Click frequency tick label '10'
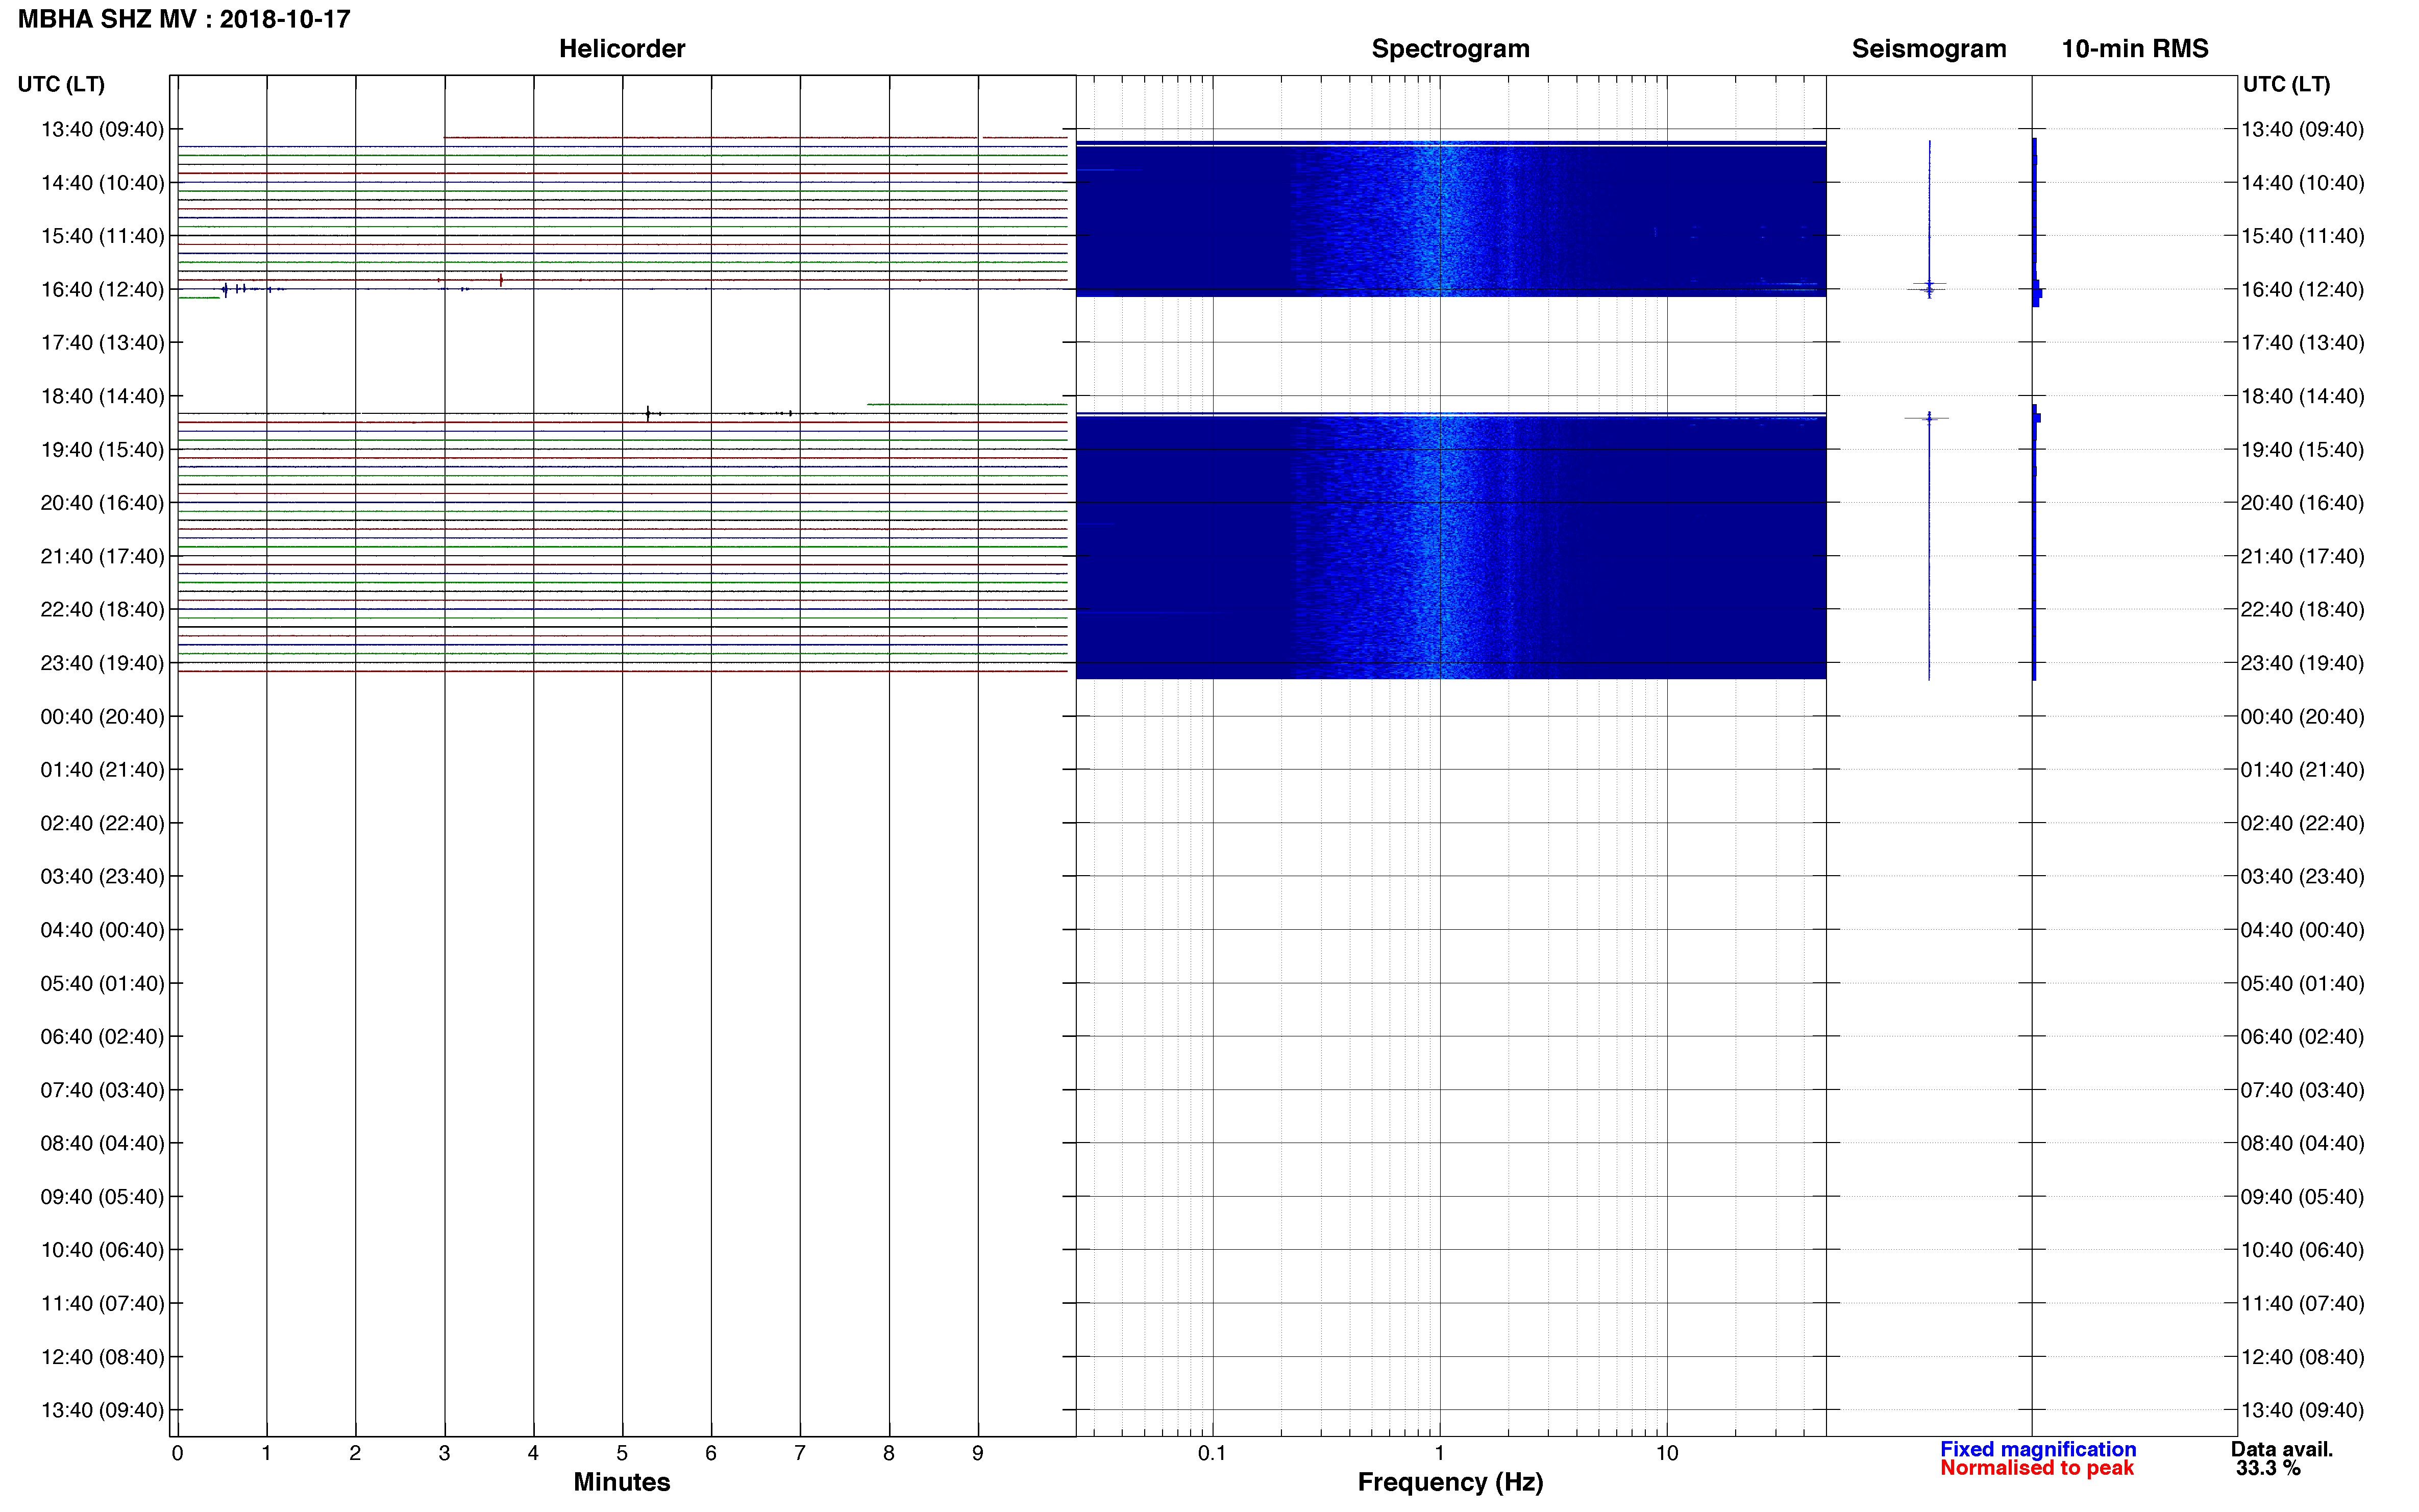 click(x=1667, y=1453)
